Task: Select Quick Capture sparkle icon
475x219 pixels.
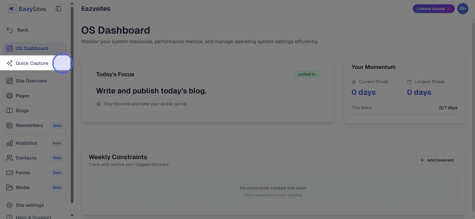Action: [x=9, y=63]
